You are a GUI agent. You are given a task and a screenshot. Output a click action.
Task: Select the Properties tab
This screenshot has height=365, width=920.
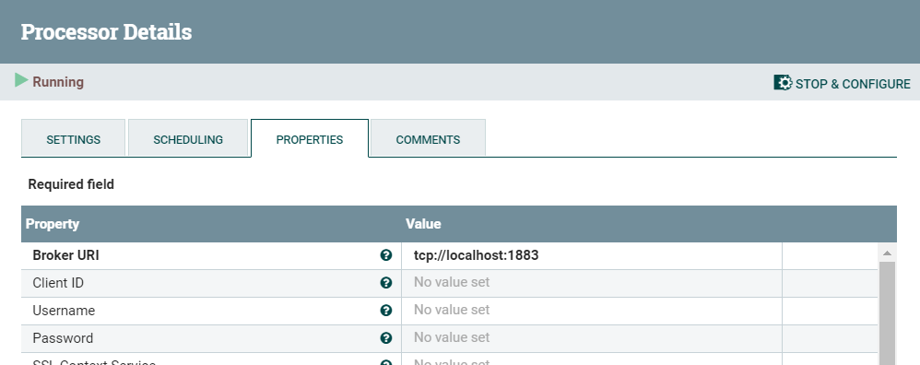tap(310, 138)
